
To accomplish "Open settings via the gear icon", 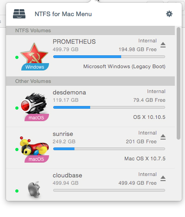I will click(169, 14).
